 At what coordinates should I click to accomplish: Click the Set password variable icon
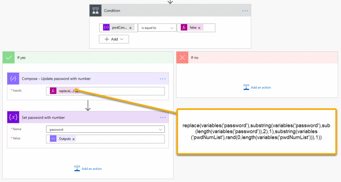[13, 117]
